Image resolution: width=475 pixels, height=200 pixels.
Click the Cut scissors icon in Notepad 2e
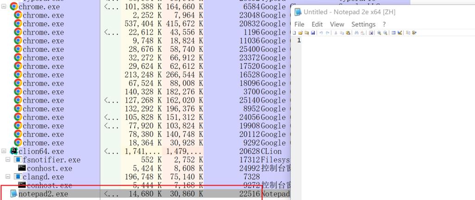(x=336, y=33)
